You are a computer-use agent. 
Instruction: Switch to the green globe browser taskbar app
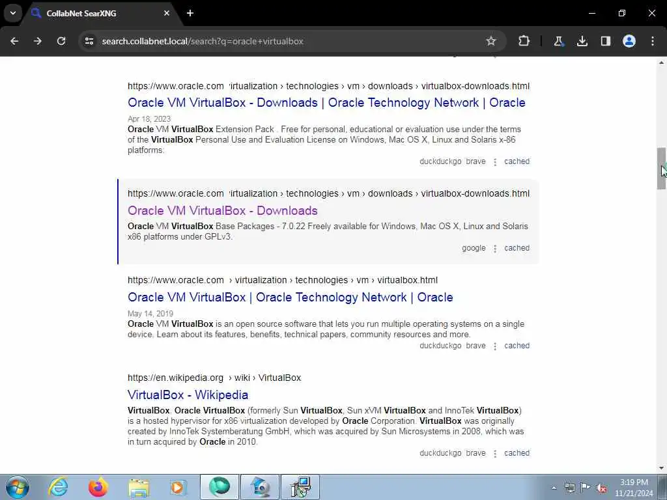(220, 487)
